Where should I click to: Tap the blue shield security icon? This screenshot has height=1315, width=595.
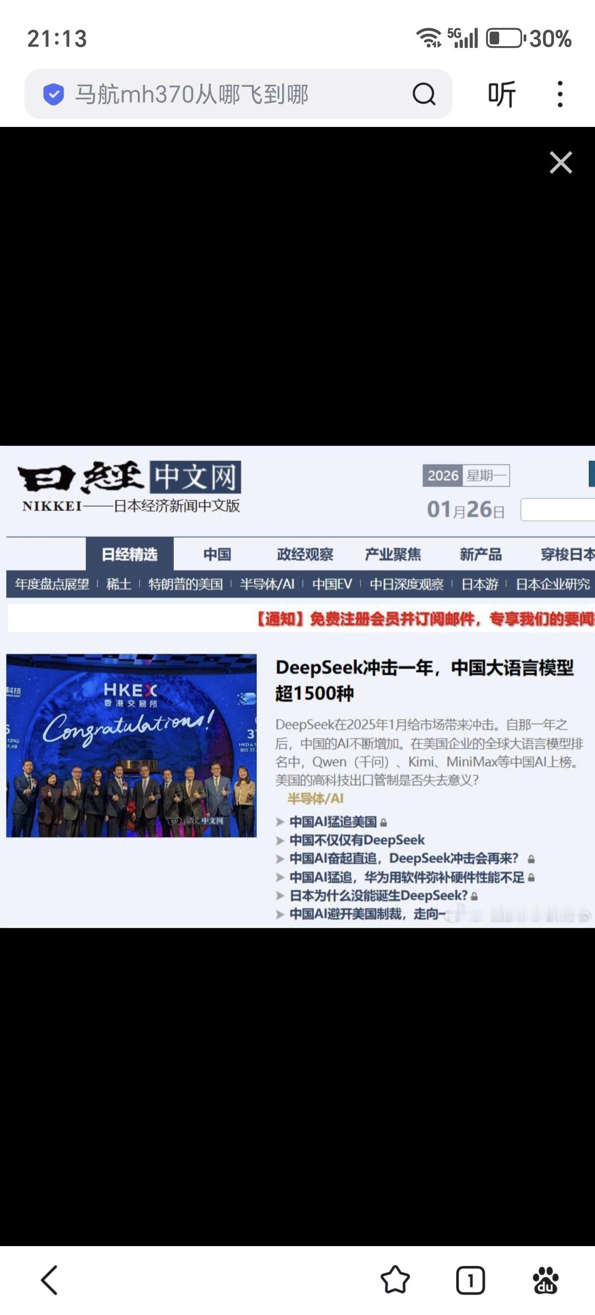pos(54,94)
